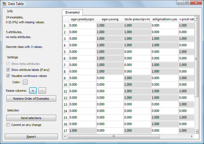Screen dimensions: 204x144
Task: Select row header 5
Action: (x=66, y=52)
